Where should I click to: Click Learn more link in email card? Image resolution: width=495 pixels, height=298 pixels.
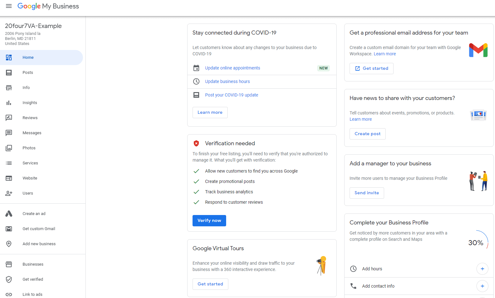pos(385,54)
